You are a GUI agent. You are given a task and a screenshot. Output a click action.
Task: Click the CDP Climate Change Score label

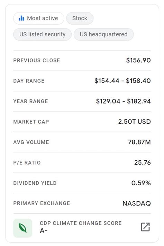pos(81,223)
